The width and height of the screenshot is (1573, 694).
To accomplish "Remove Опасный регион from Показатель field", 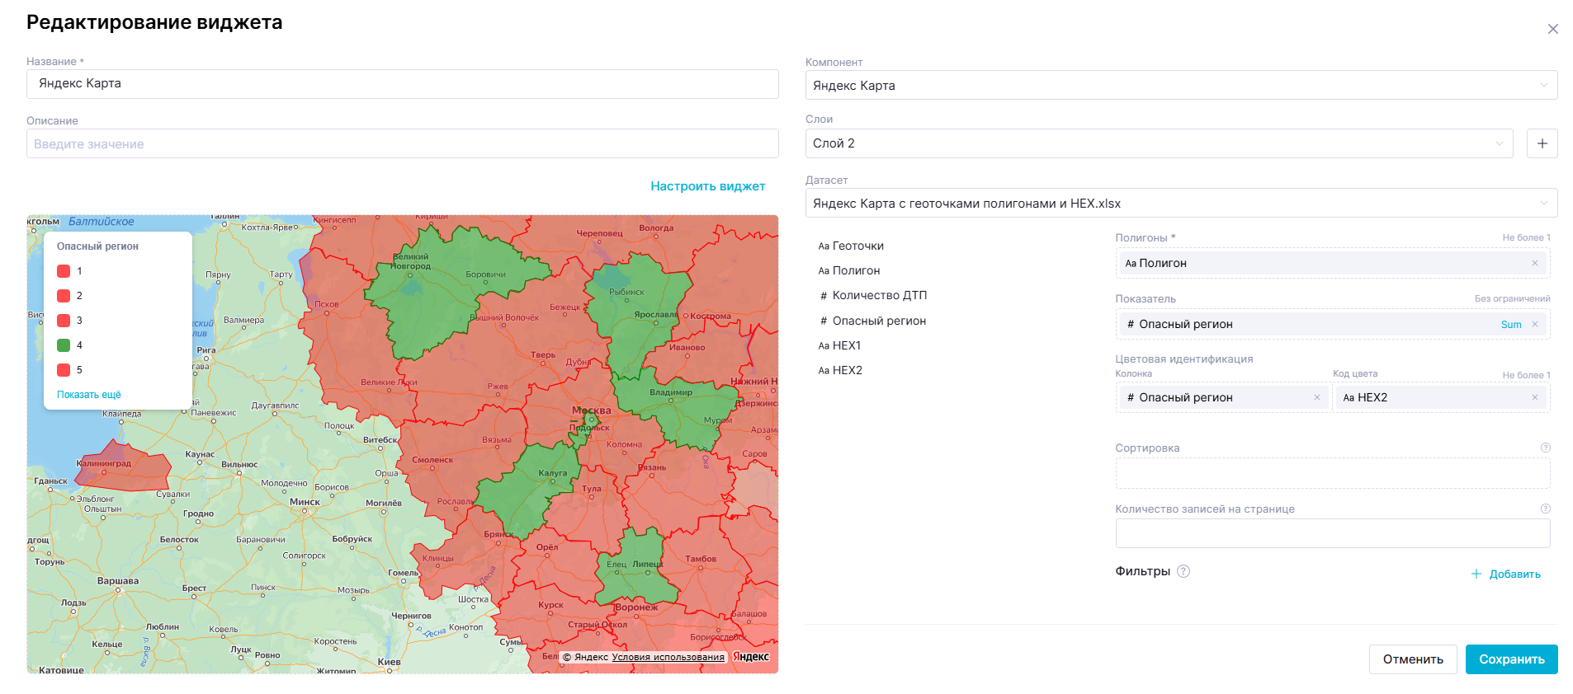I will tap(1535, 325).
